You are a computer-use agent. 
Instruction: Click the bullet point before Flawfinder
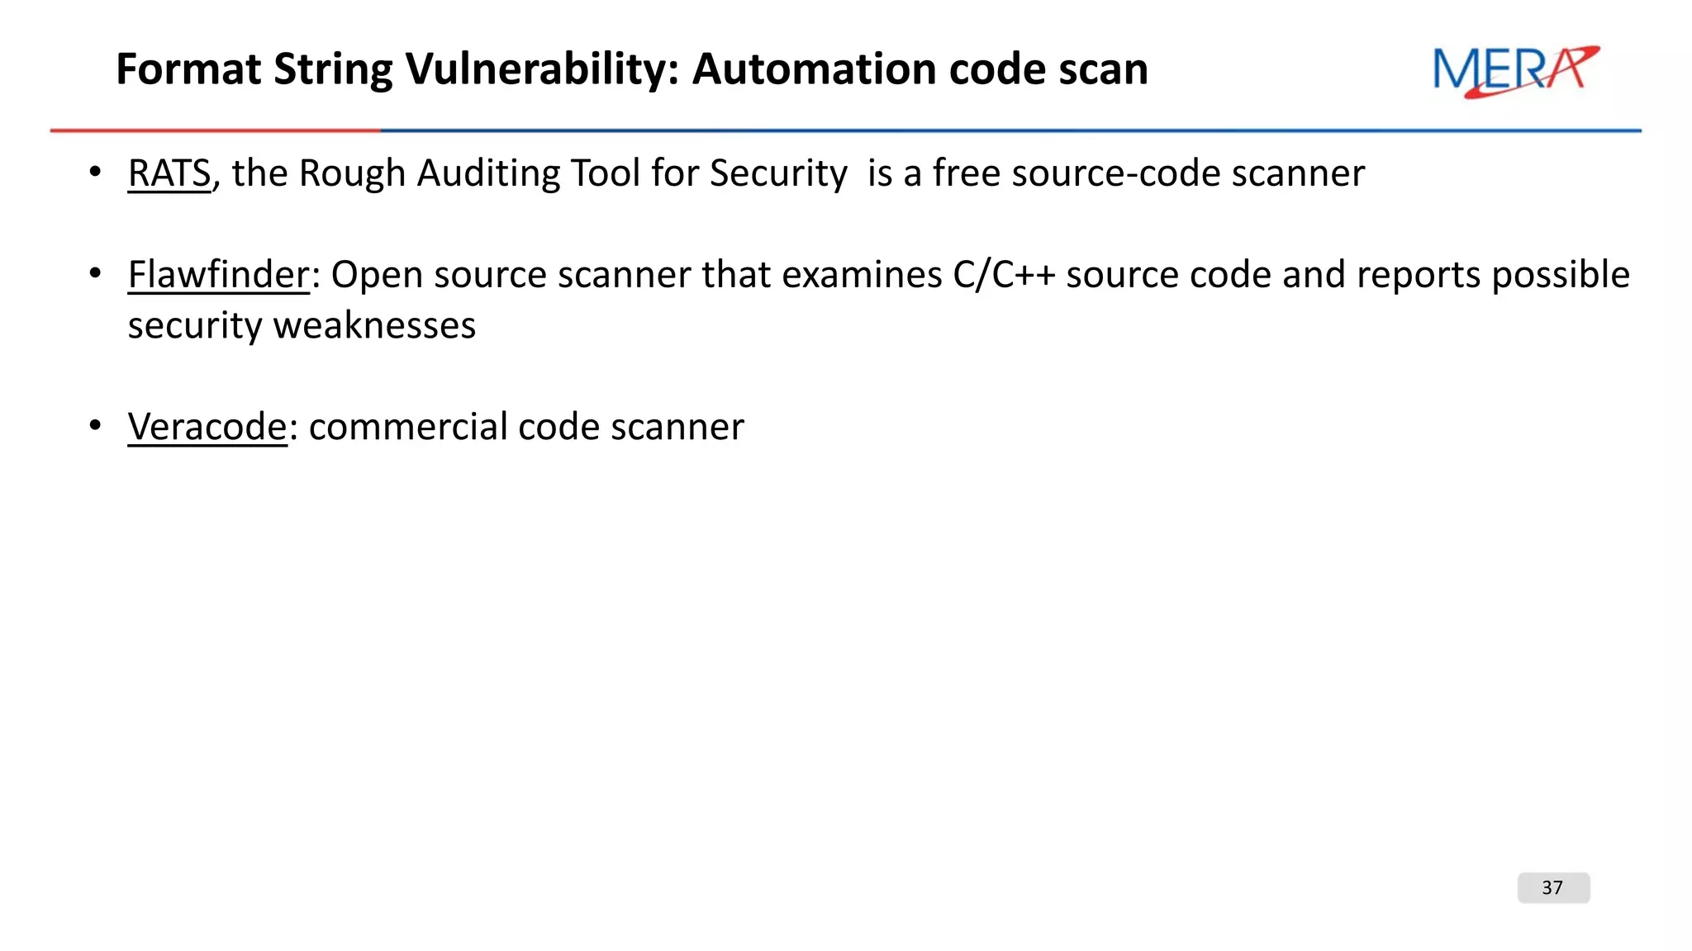pyautogui.click(x=96, y=273)
